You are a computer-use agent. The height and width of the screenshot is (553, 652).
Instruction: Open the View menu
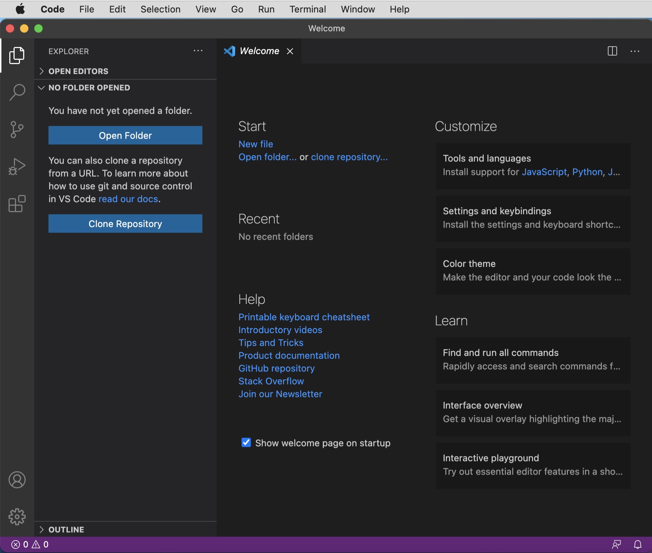(x=206, y=9)
